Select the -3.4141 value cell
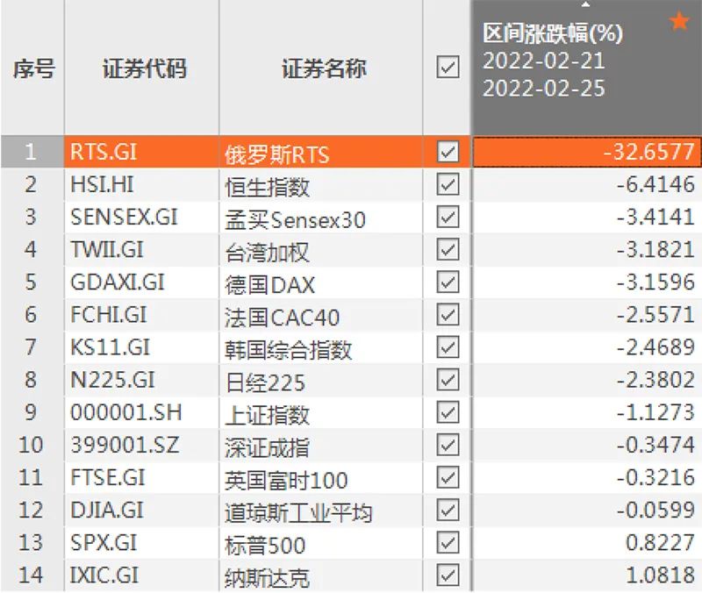The image size is (702, 593). click(x=587, y=217)
